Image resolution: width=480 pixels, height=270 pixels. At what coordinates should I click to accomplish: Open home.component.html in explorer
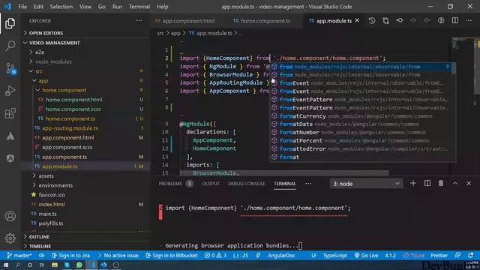(x=73, y=100)
